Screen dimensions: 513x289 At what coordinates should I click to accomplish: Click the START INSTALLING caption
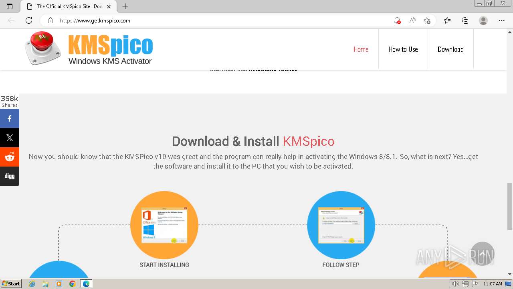[164, 265]
